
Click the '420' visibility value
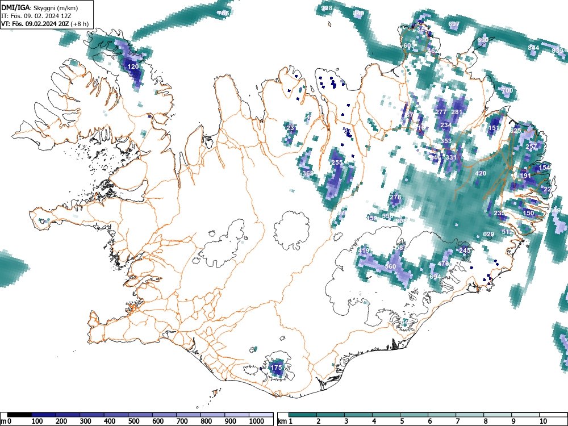click(x=481, y=173)
